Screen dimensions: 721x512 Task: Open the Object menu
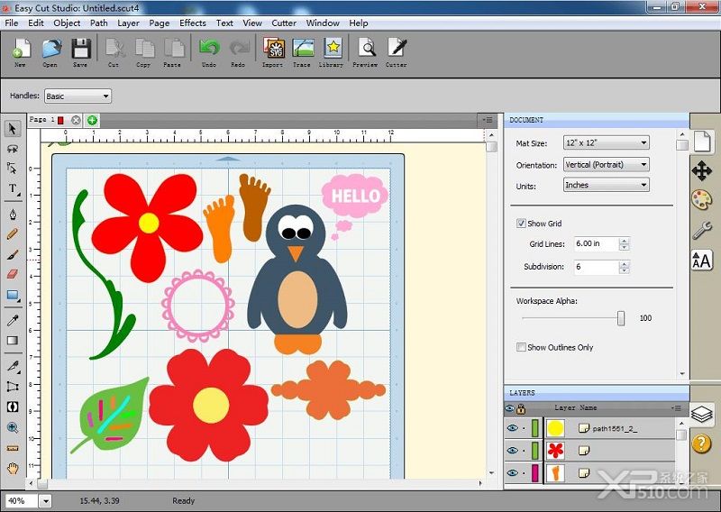(x=67, y=23)
